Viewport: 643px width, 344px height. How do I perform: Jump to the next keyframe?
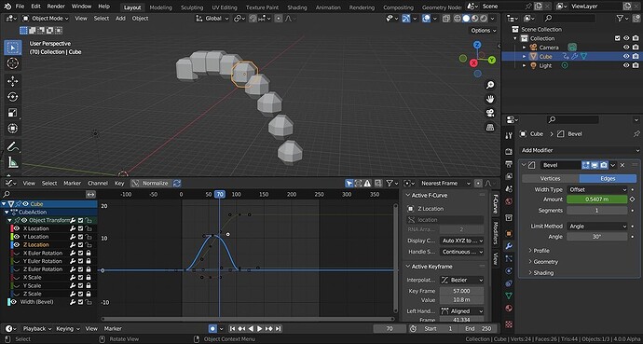pos(269,328)
